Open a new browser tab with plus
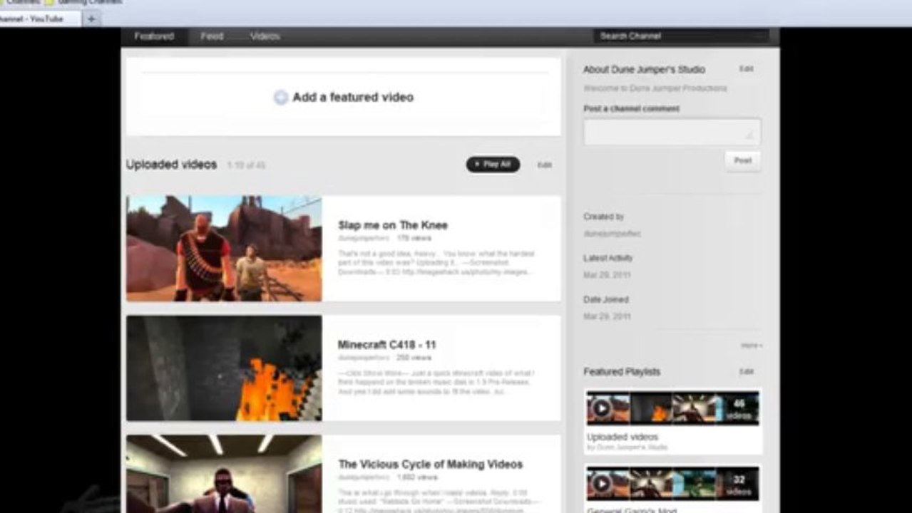 (91, 19)
